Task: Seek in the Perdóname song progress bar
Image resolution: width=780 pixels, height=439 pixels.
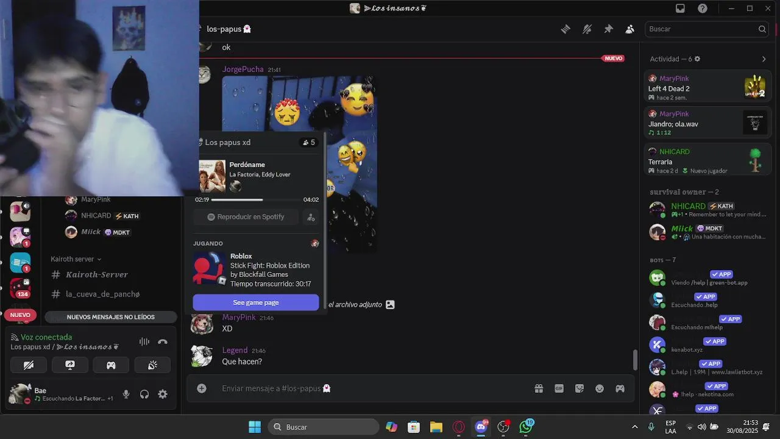Action: coord(257,199)
